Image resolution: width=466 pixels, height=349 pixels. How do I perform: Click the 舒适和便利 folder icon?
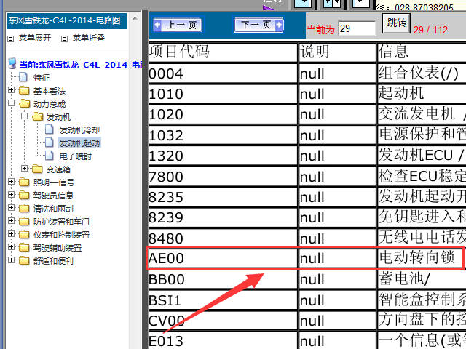click(x=24, y=260)
